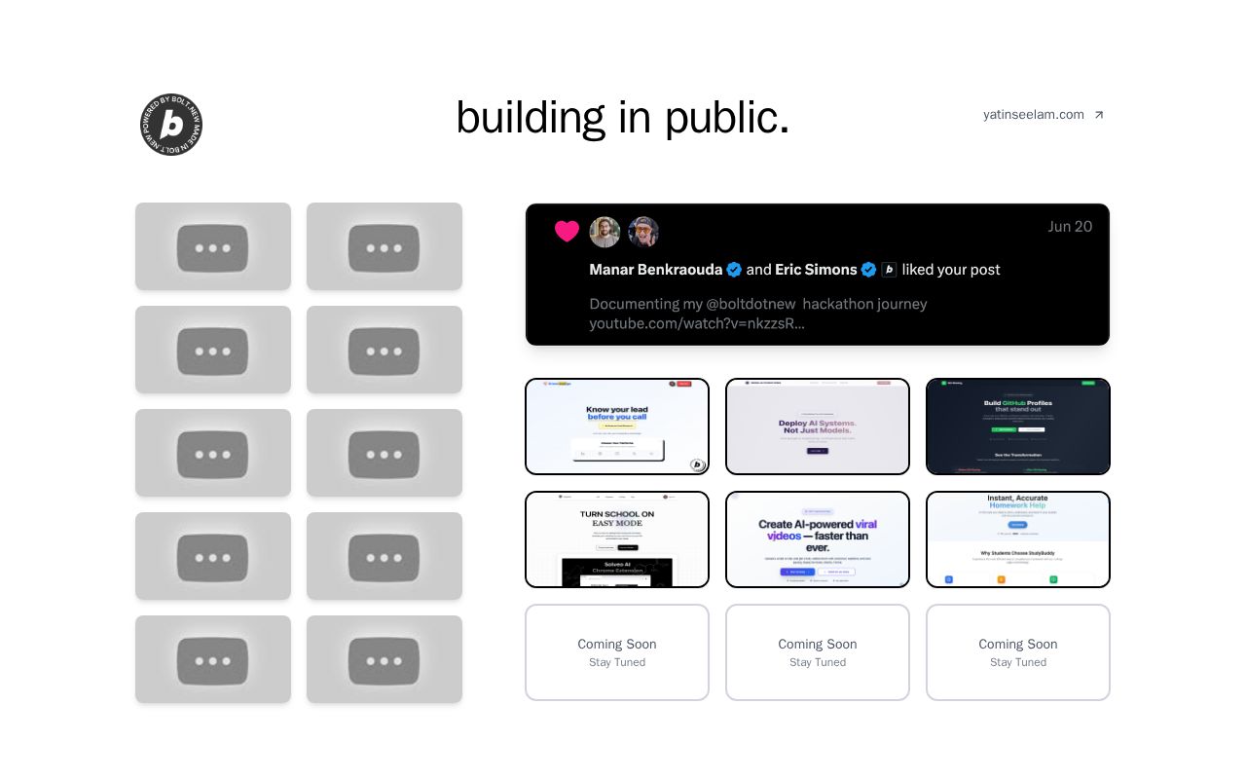
Task: Click the verified badge after Eric Simons
Action: (868, 270)
